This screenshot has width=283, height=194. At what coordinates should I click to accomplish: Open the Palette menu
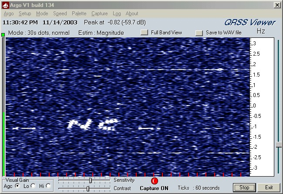(79, 13)
